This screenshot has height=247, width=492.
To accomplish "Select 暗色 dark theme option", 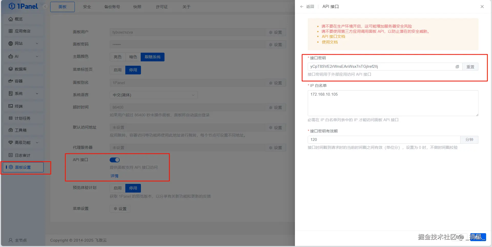I will 133,57.
